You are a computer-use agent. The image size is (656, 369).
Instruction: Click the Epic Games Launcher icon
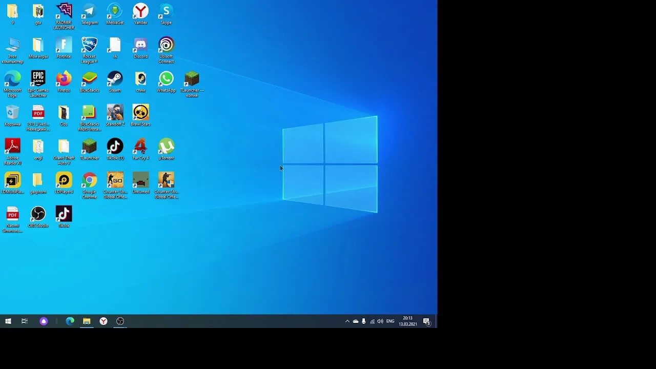38,84
